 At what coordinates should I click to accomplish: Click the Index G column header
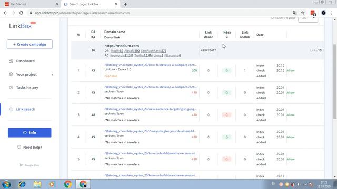coord(226,35)
